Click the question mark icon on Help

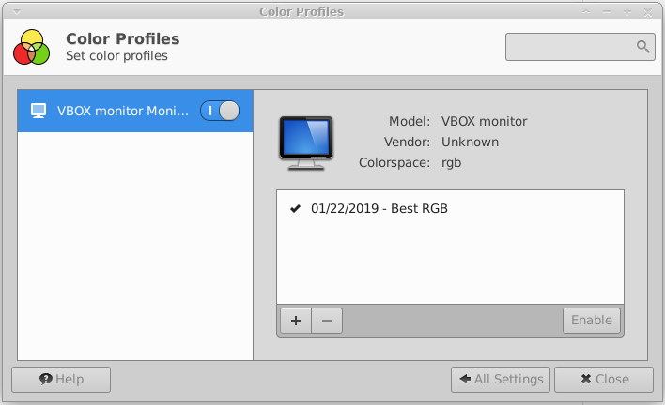45,380
